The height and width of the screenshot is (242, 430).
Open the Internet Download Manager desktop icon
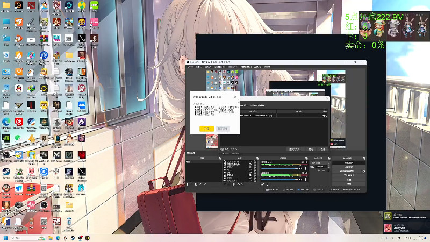point(32,88)
